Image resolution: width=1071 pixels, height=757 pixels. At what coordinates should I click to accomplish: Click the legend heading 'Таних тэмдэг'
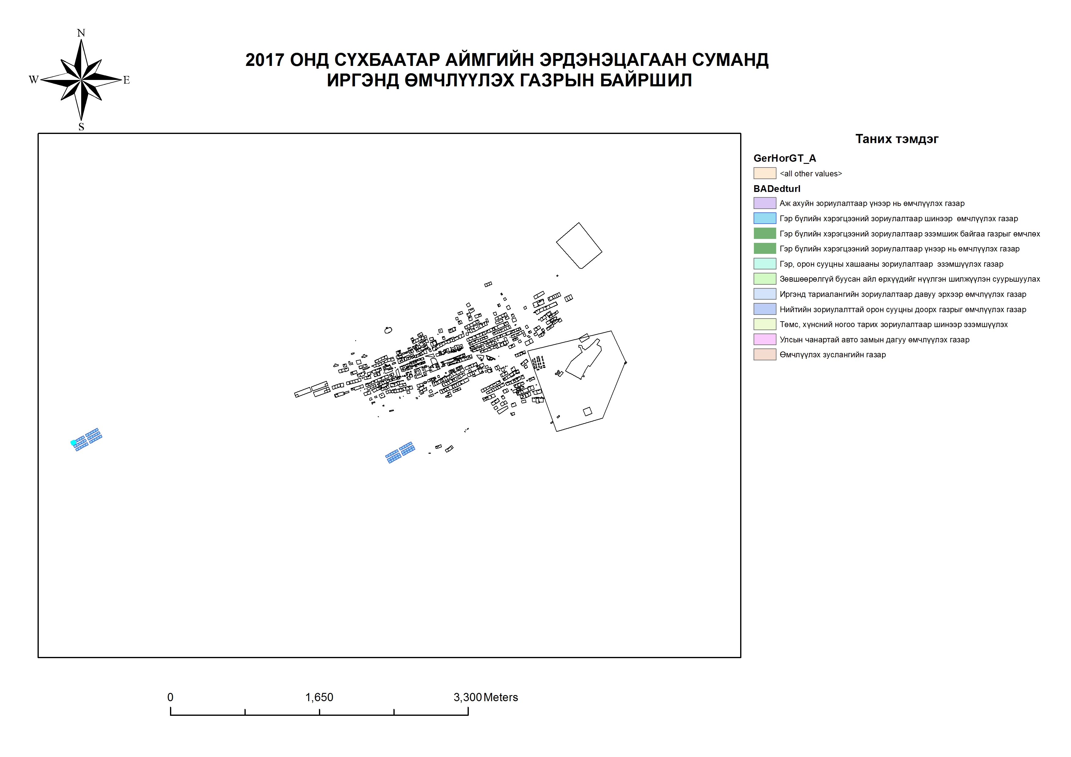896,139
